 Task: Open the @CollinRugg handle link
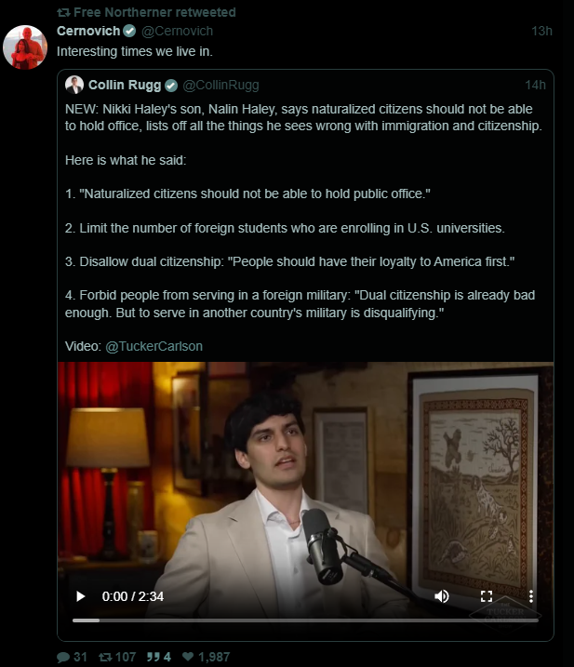point(220,85)
